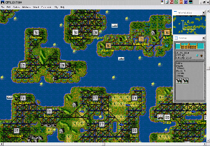Screen dimensions: 210x146
Task: Select the Rome city icon
Action: pyautogui.click(x=135, y=131)
